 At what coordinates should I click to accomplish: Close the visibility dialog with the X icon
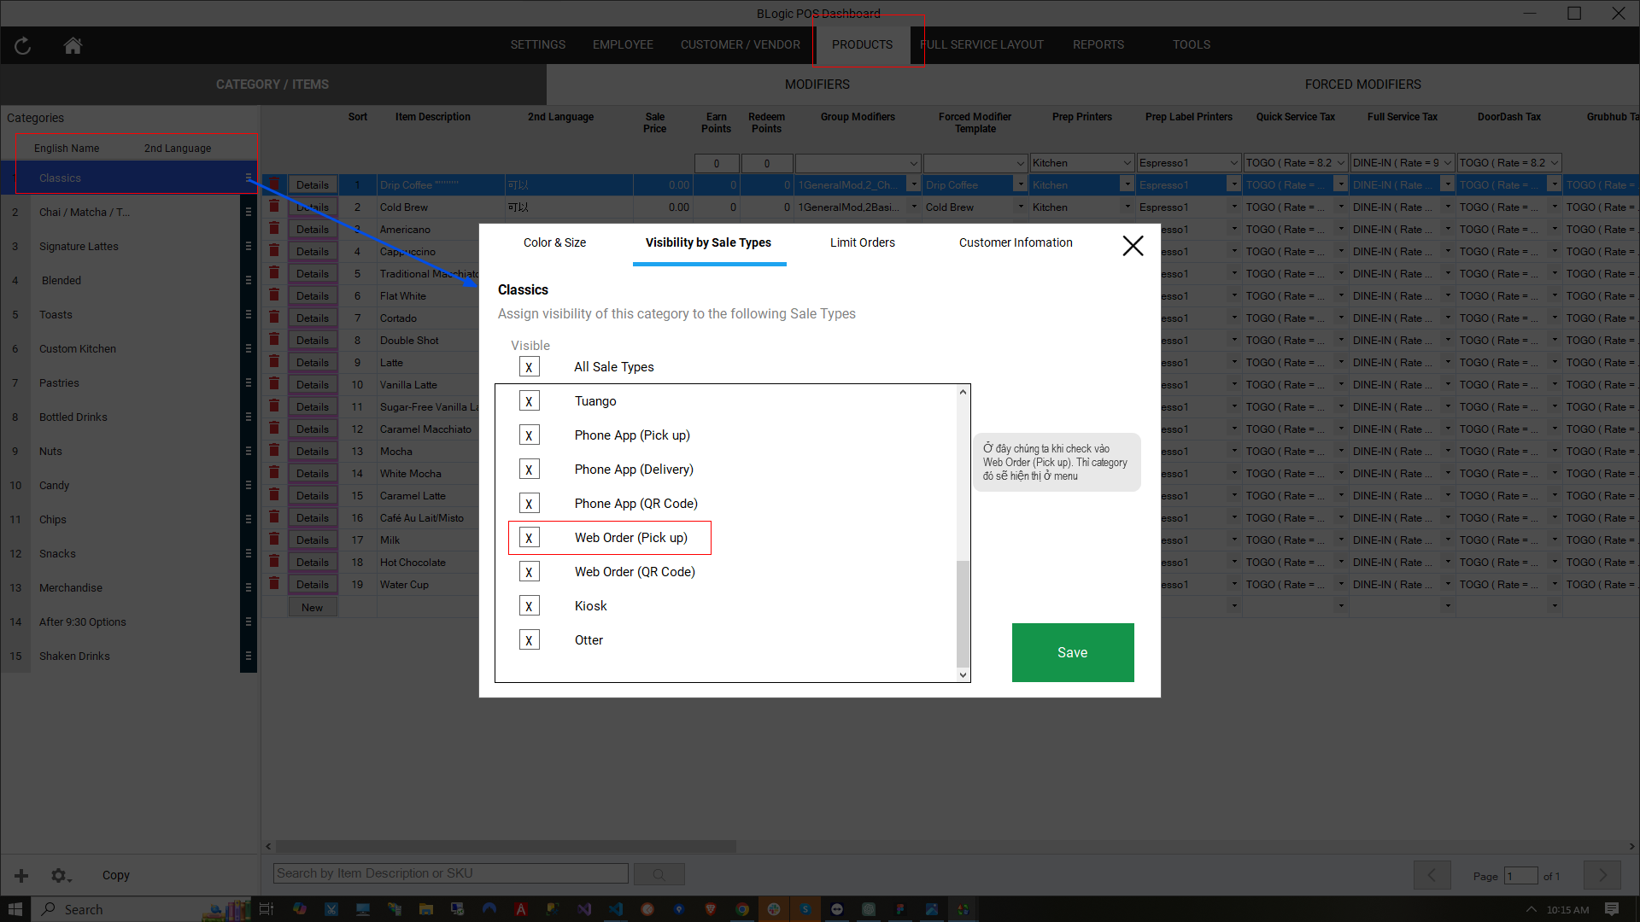point(1133,246)
